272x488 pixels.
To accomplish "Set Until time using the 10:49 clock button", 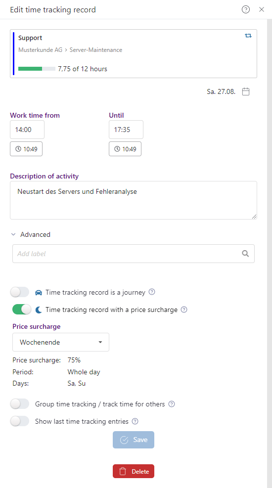I will click(125, 149).
